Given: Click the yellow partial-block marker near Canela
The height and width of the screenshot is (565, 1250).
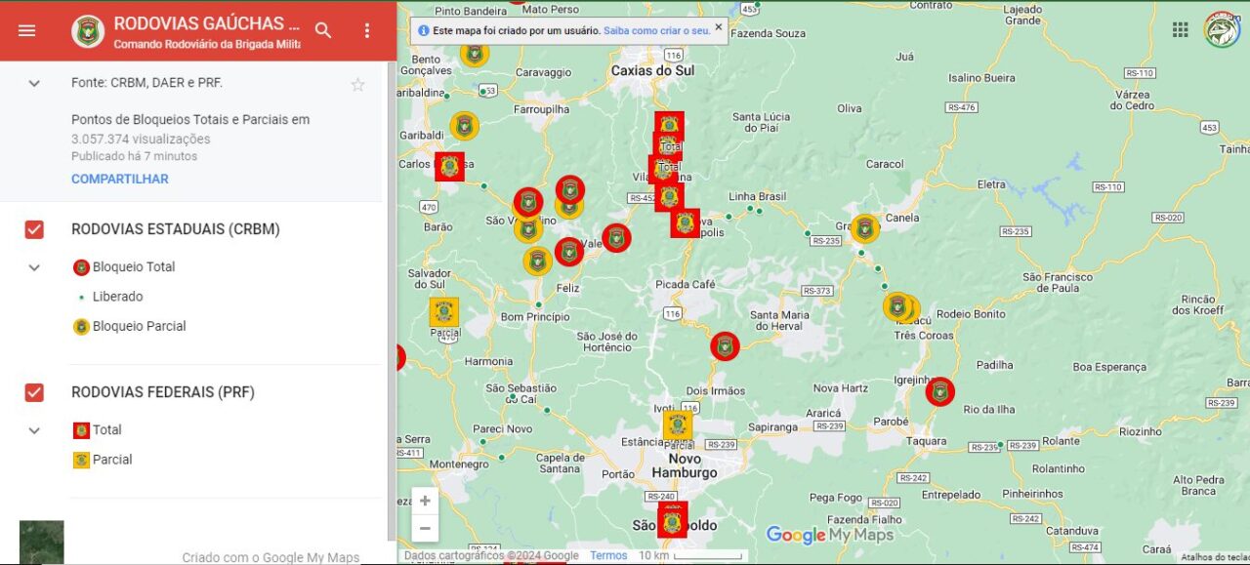Looking at the screenshot, I should [x=864, y=228].
